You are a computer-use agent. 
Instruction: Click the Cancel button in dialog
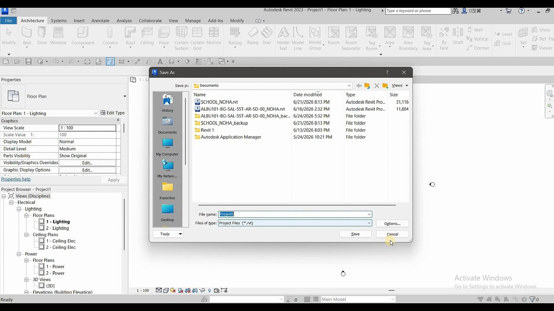coord(393,234)
